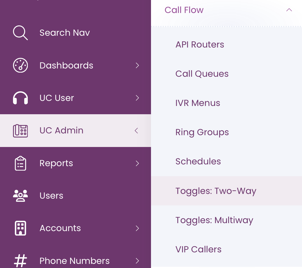Collapse the UC Admin submenu arrow

point(136,131)
